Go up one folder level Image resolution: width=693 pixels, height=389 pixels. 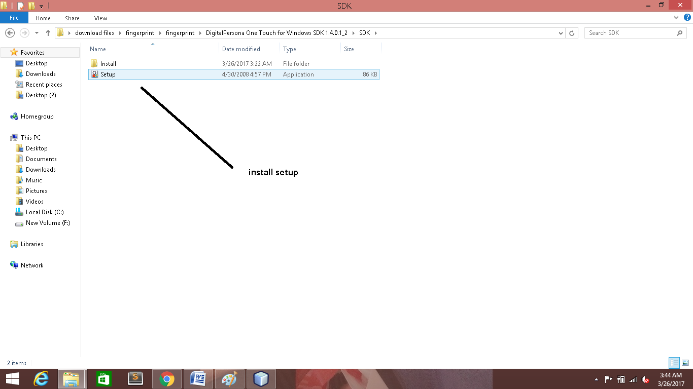click(48, 33)
